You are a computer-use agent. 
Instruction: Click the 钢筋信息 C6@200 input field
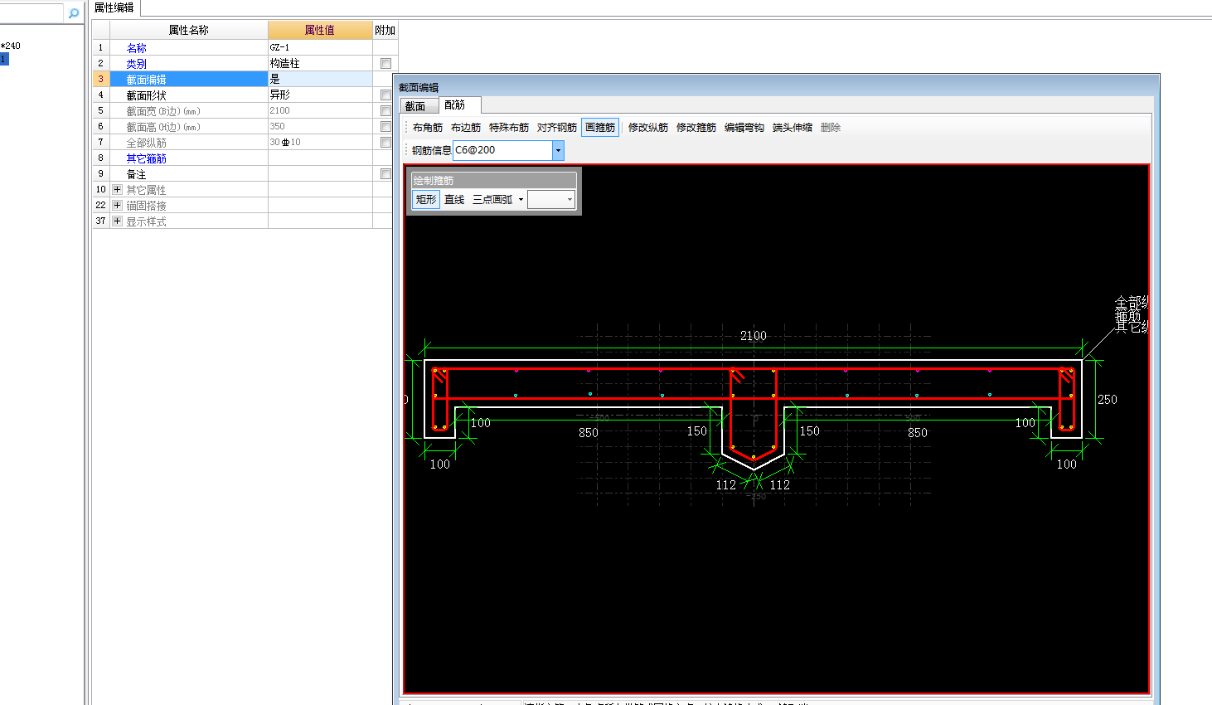pyautogui.click(x=502, y=150)
